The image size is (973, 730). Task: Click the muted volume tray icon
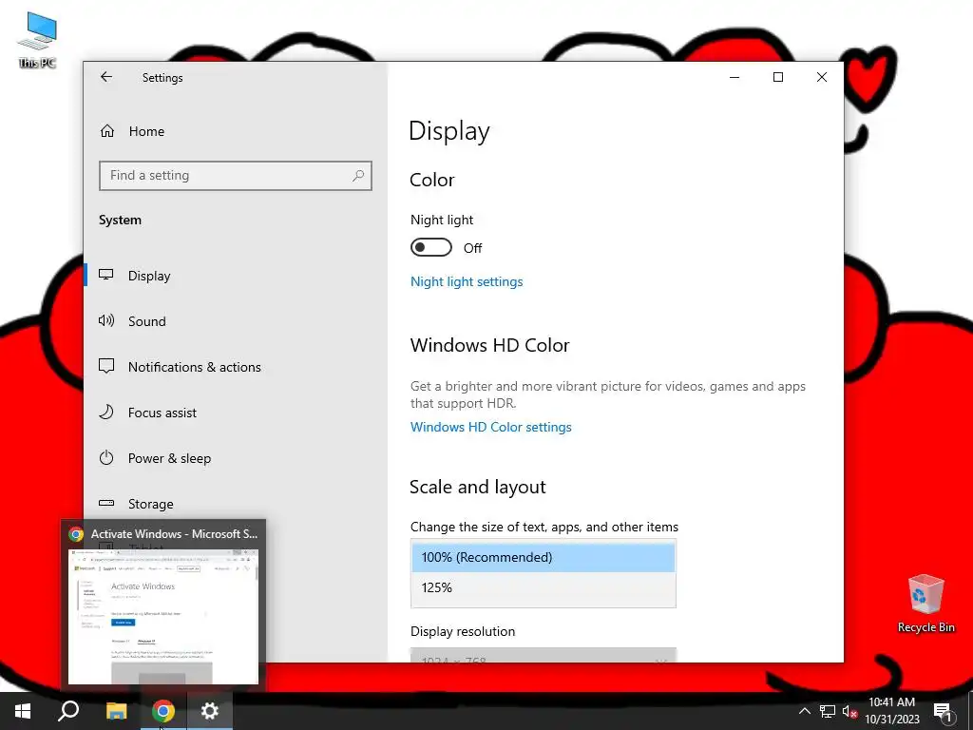point(849,711)
